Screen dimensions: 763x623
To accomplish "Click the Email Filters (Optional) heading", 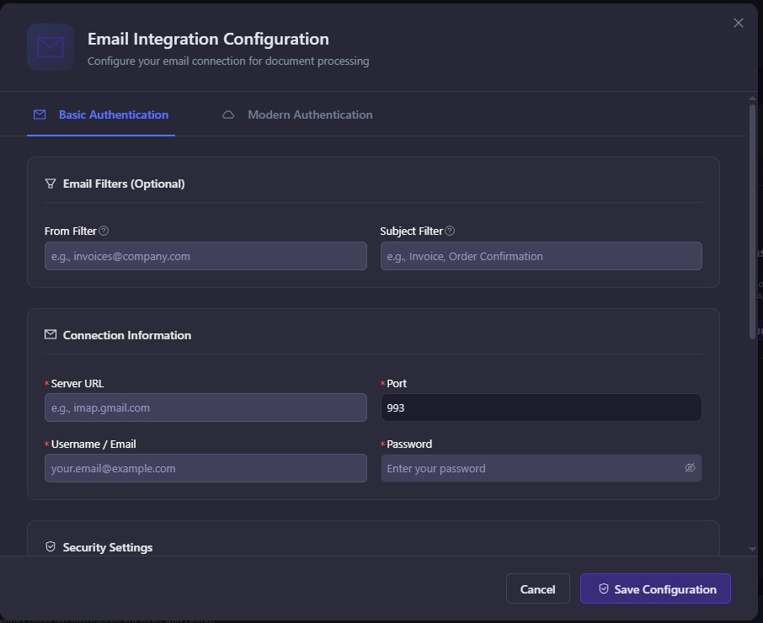I will pyautogui.click(x=124, y=184).
